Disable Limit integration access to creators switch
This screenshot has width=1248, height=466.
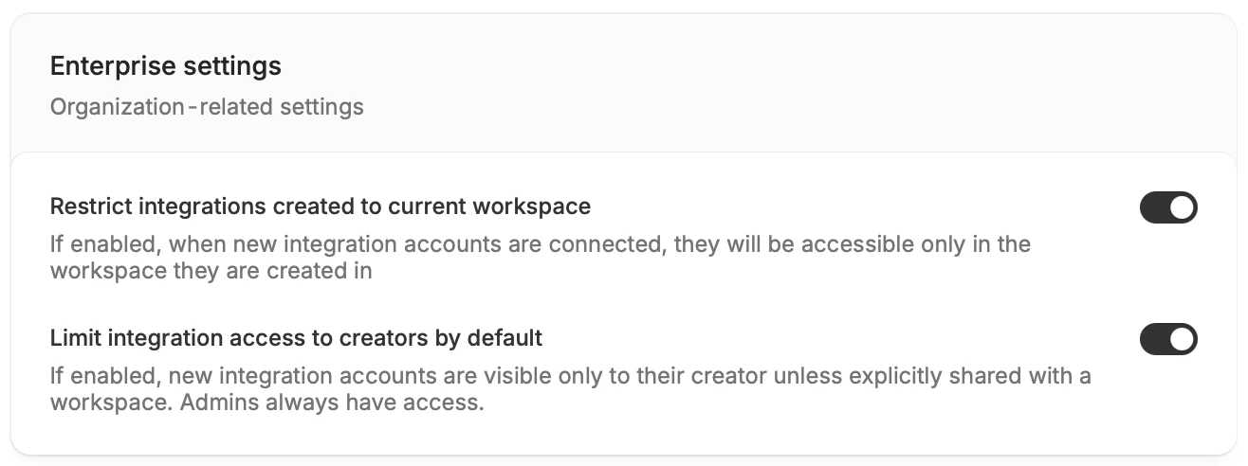pyautogui.click(x=1168, y=339)
